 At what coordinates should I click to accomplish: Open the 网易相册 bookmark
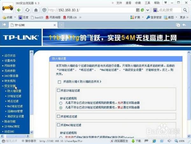[53, 18]
